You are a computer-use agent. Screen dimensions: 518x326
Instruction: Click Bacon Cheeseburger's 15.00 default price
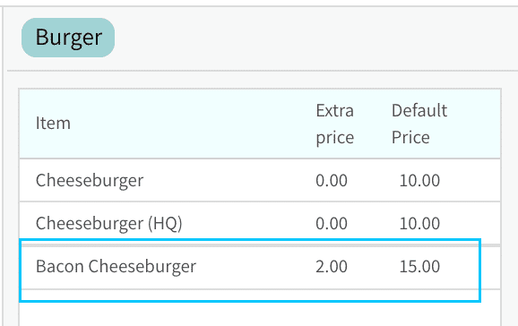tap(419, 266)
